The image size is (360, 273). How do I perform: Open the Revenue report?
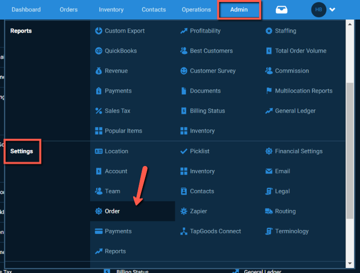tap(116, 71)
